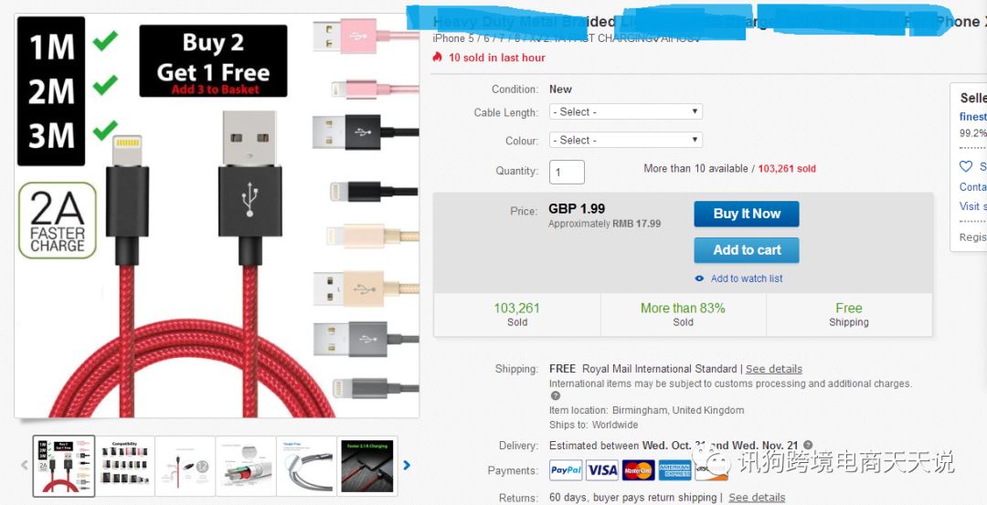Click the help icon under the customs notice

click(x=556, y=395)
